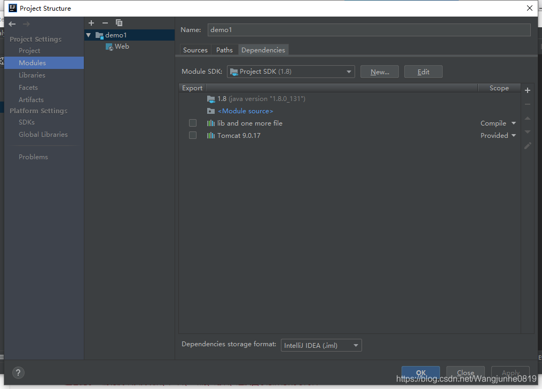This screenshot has width=542, height=389.
Task: Click the Apply button
Action: tap(510, 372)
